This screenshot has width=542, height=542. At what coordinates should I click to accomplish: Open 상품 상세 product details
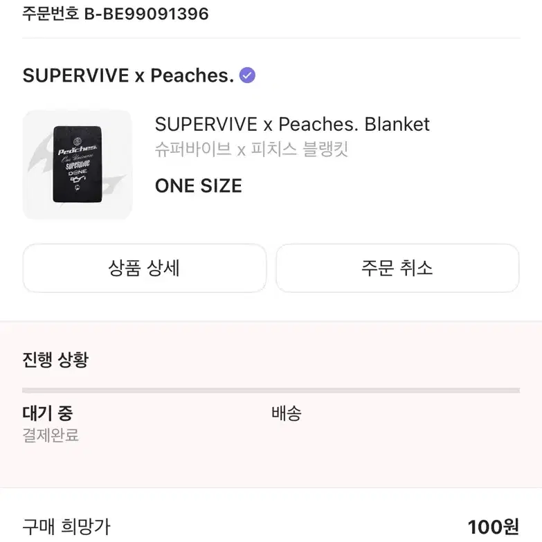(145, 268)
